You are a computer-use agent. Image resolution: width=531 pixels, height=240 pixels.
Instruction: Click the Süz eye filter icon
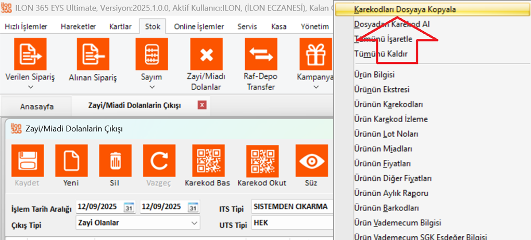pos(311,161)
